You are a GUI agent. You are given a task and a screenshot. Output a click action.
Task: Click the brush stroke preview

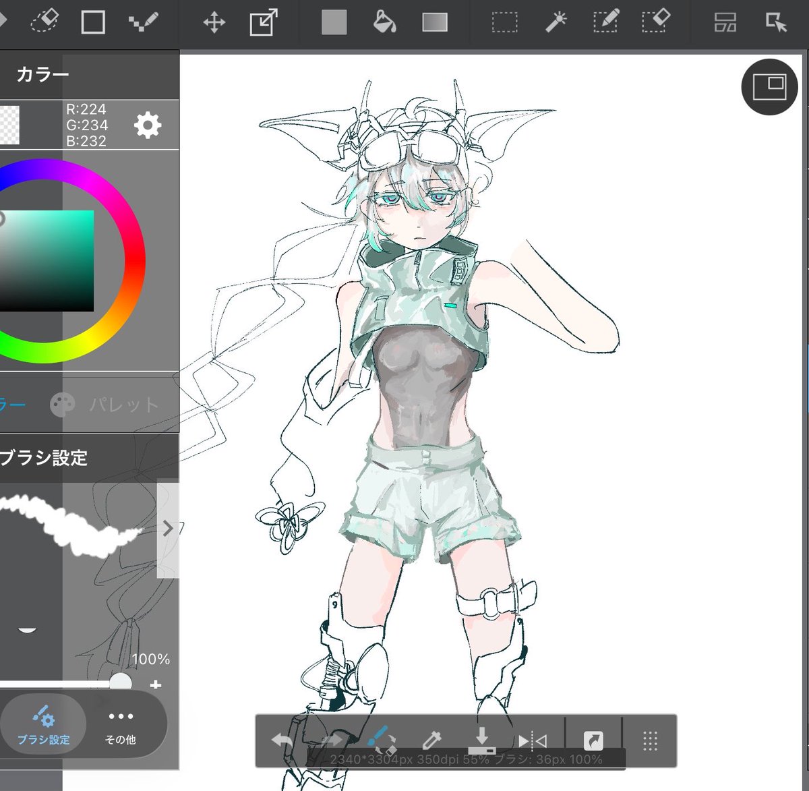pos(71,526)
